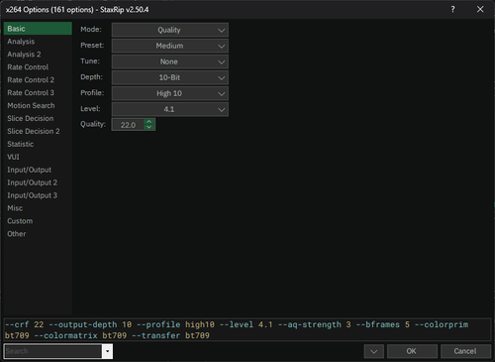
Task: Show the Custom options page
Action: point(38,221)
